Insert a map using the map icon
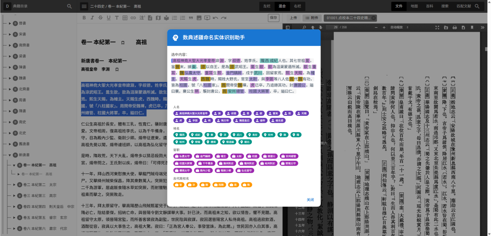 [158, 18]
